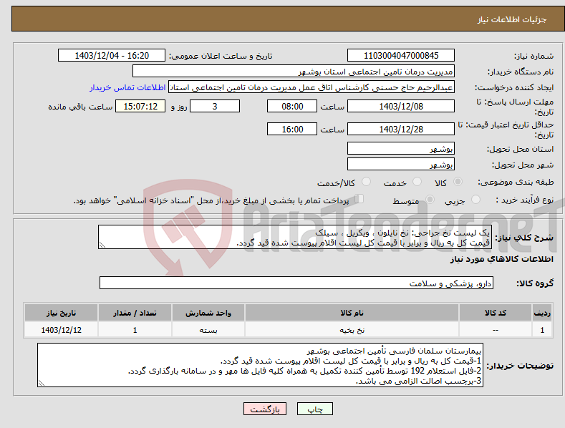Click the نخ بخیه item name cell

352,330
